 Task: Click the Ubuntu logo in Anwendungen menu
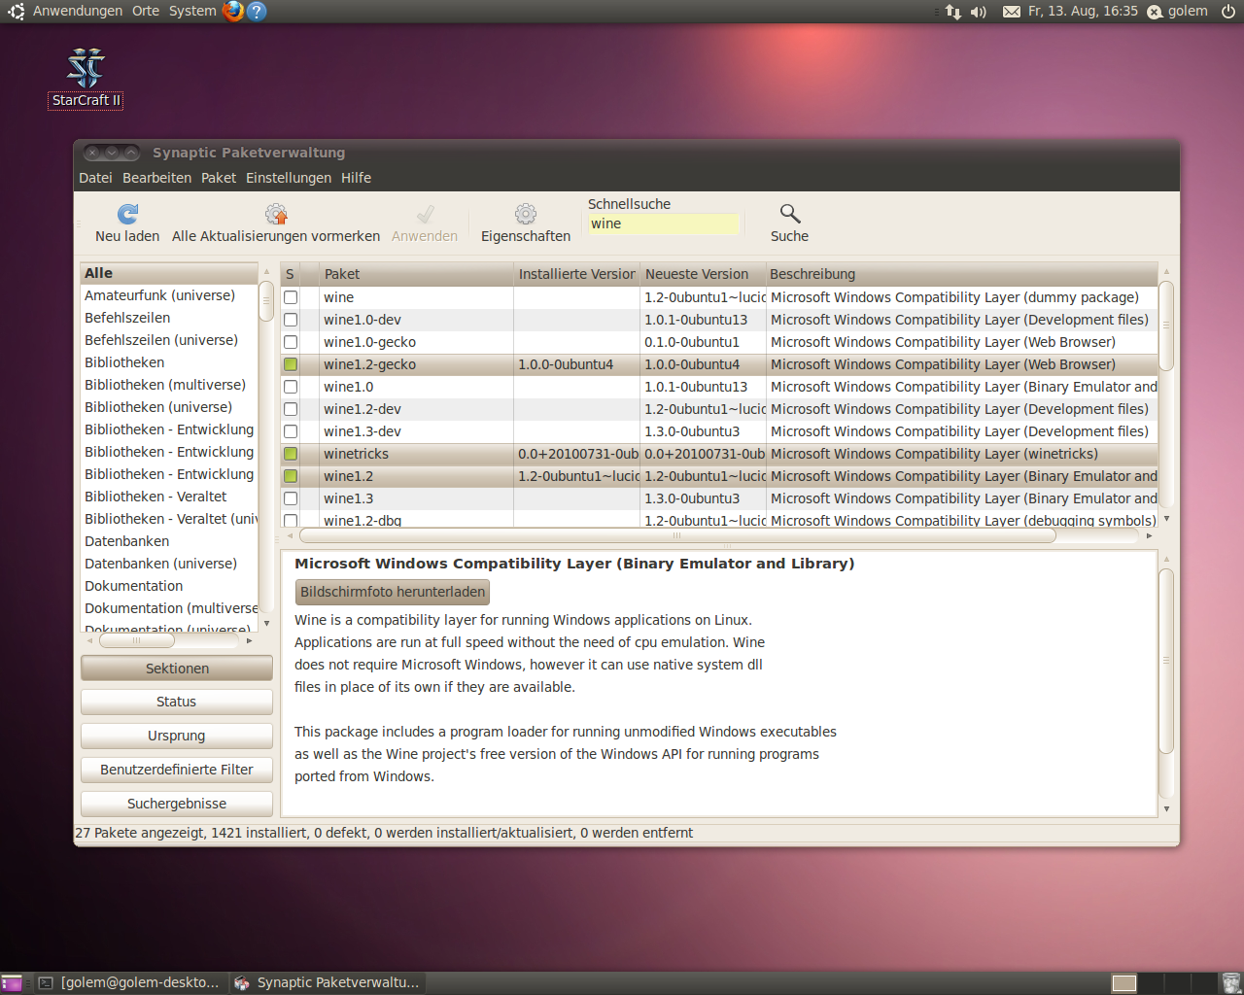(x=17, y=12)
